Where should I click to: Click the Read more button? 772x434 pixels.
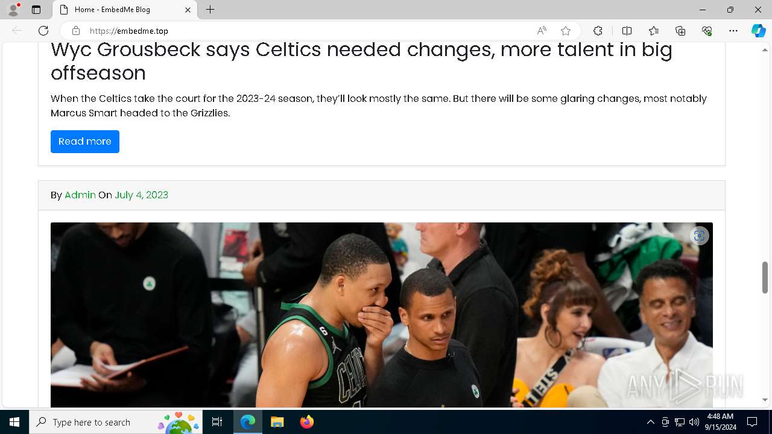point(85,142)
